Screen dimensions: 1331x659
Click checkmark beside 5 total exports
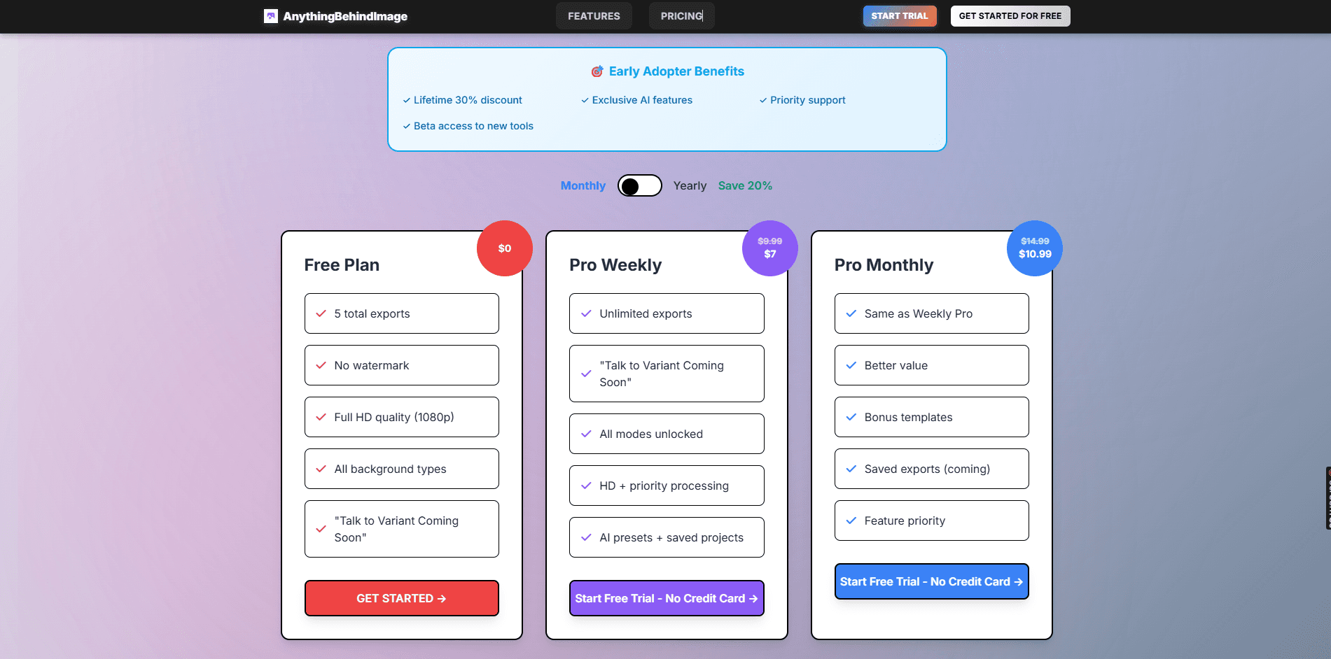[x=321, y=313]
